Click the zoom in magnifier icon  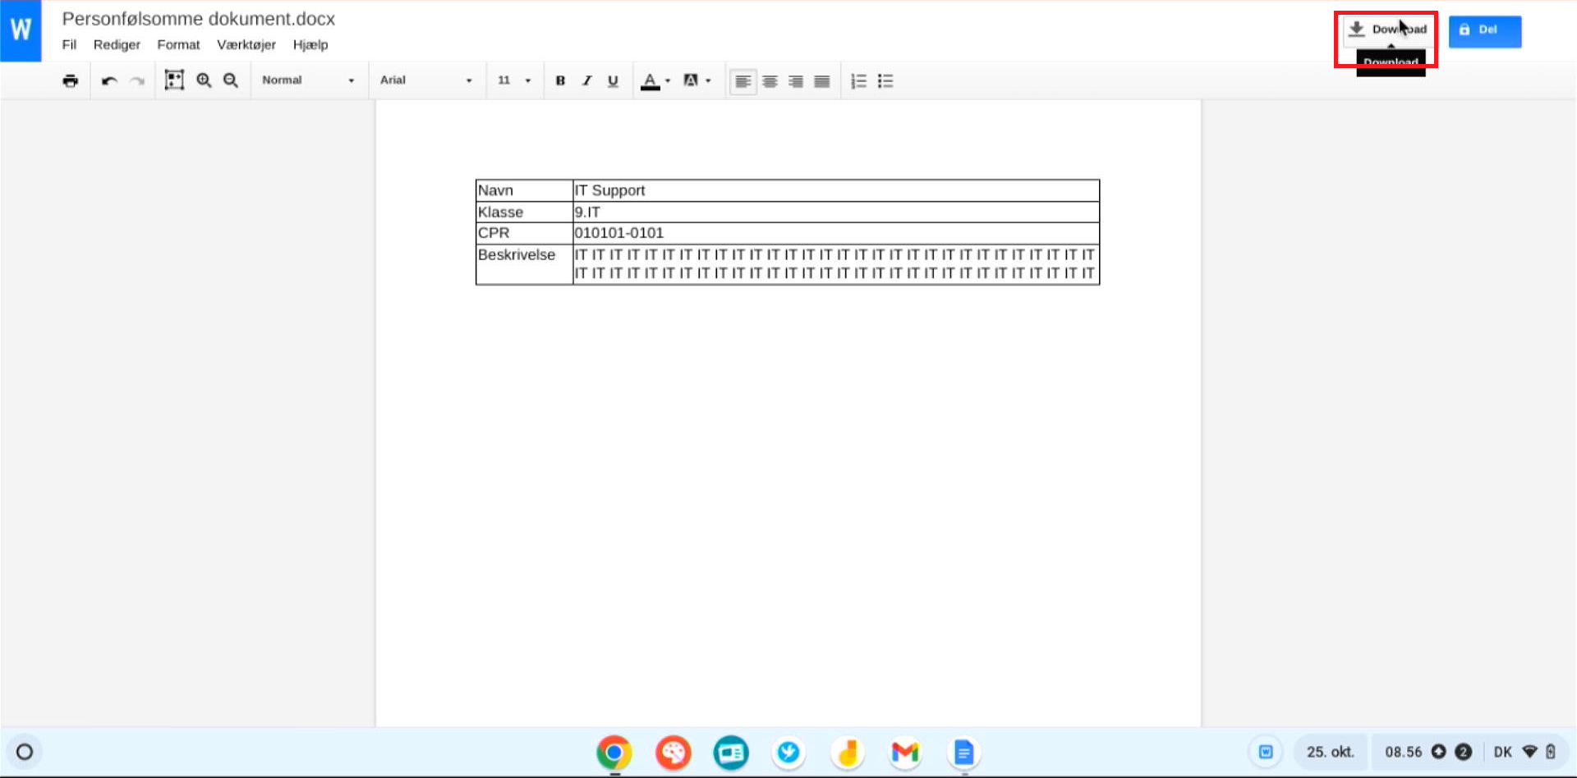(x=204, y=80)
